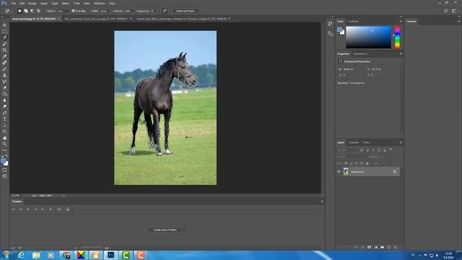Click the Feather input field
Screen dimensions: 462x260
pyautogui.click(x=63, y=11)
